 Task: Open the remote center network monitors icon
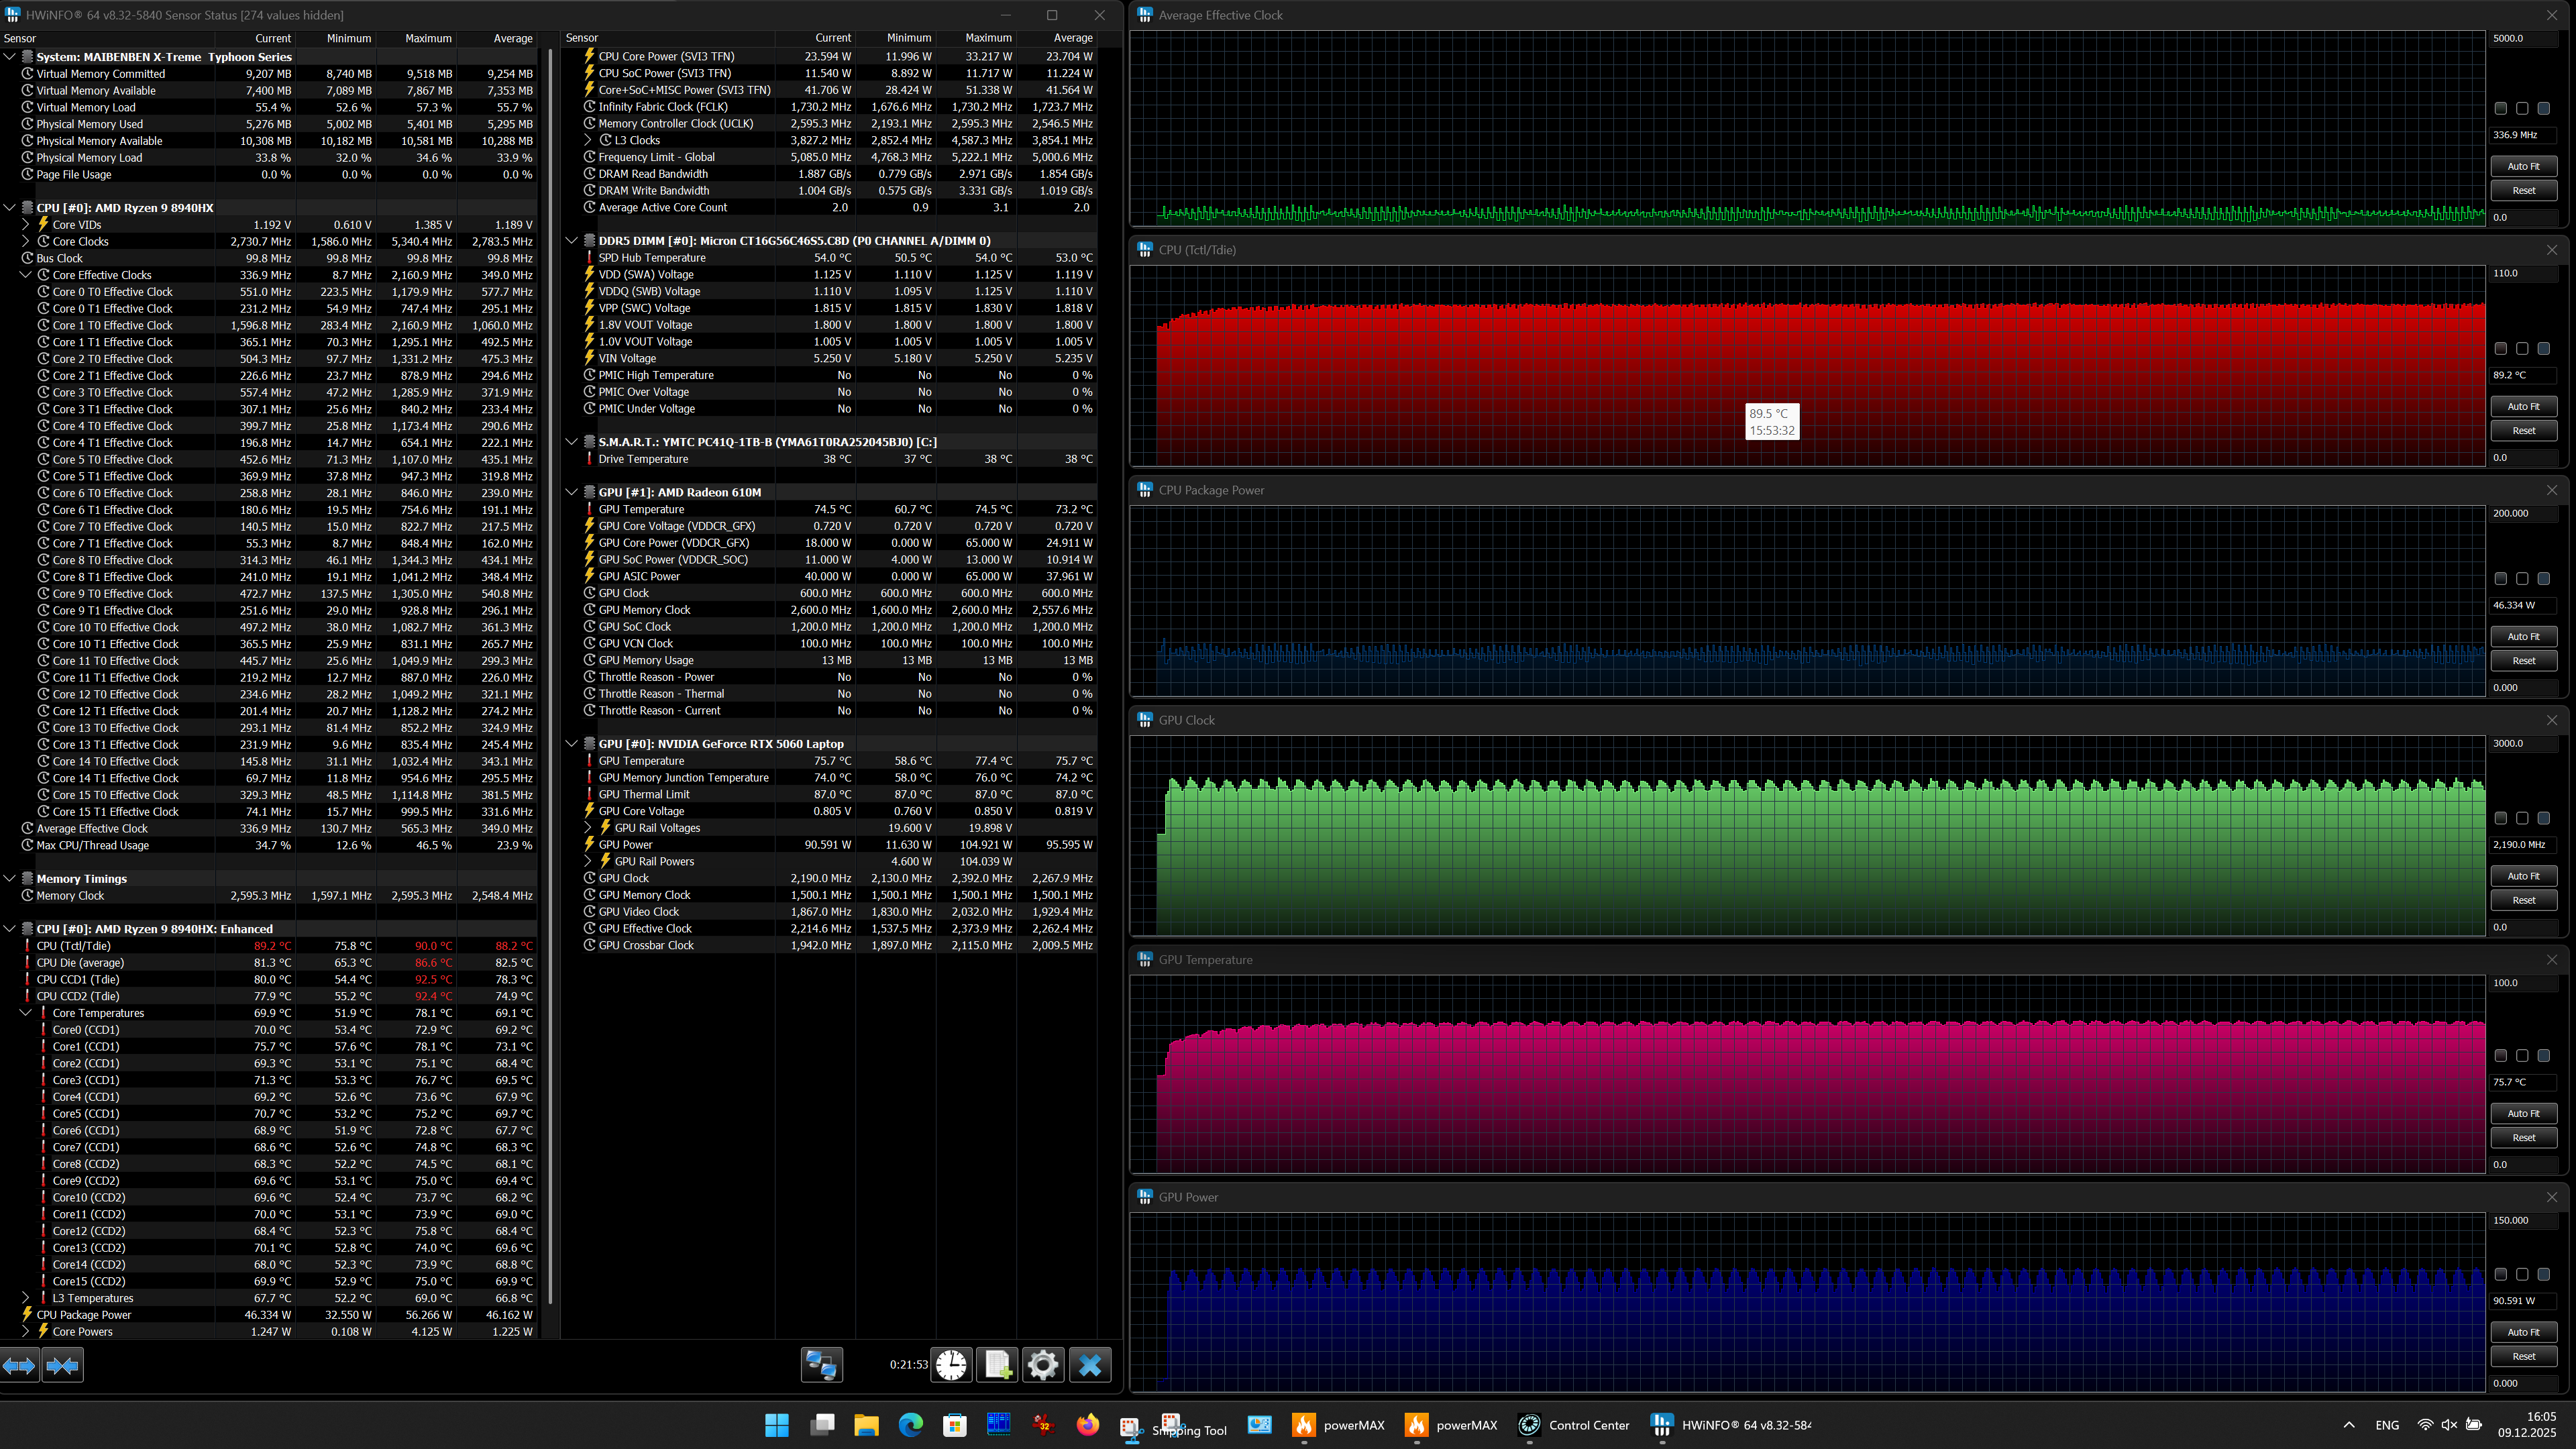tap(821, 1365)
